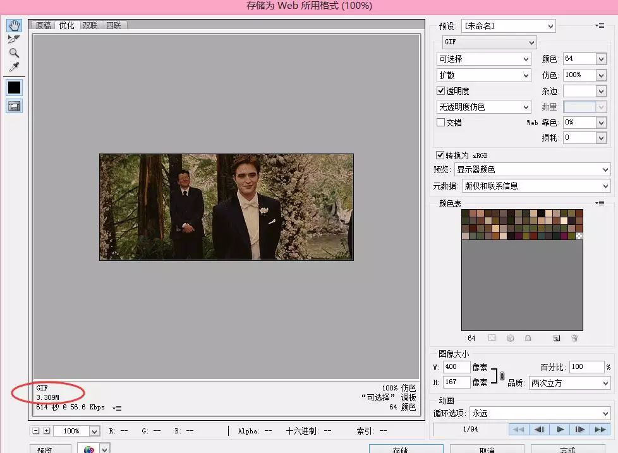Click the W width input field
This screenshot has width=618, height=453.
pos(456,366)
